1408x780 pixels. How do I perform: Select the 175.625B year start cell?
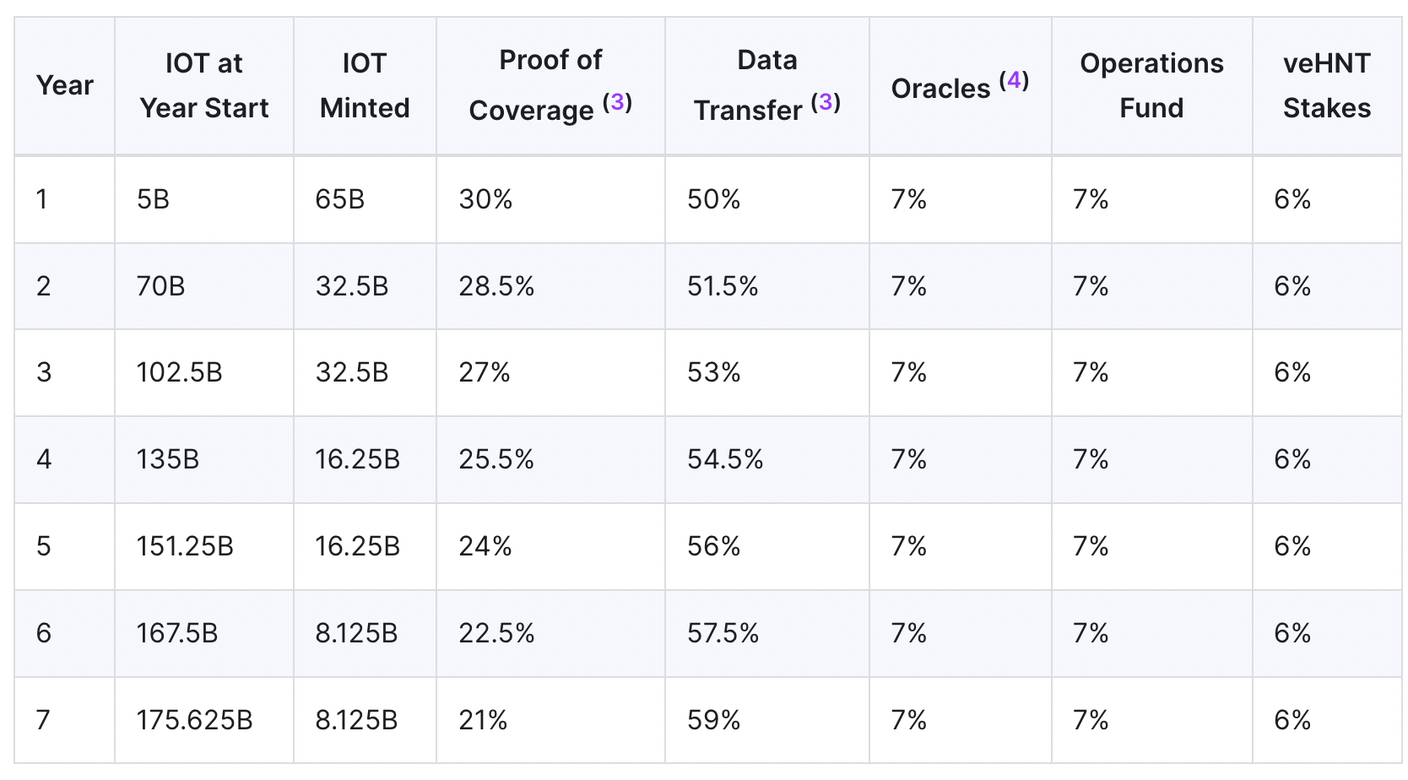(x=194, y=720)
